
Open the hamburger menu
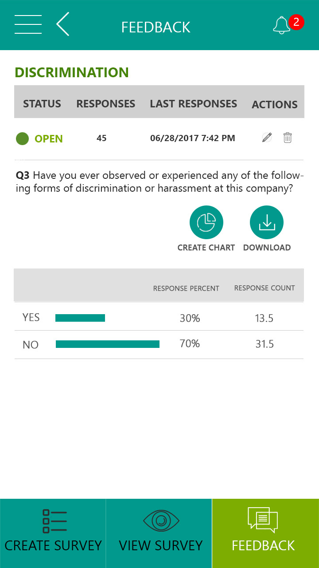coord(28,24)
